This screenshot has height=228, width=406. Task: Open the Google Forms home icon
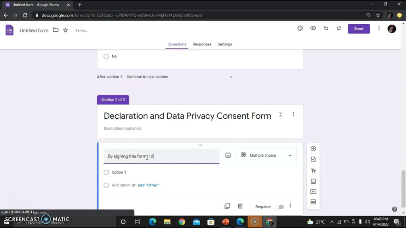pos(10,30)
